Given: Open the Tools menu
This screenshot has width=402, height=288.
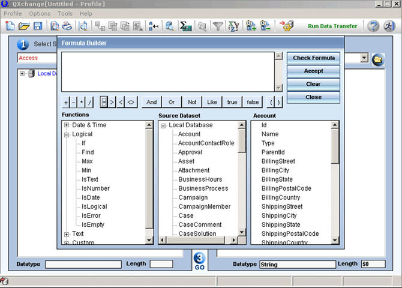Looking at the screenshot, I should (x=65, y=14).
